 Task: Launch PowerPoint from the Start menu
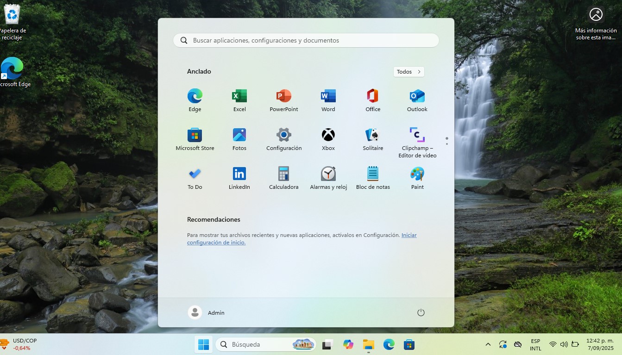click(x=283, y=100)
